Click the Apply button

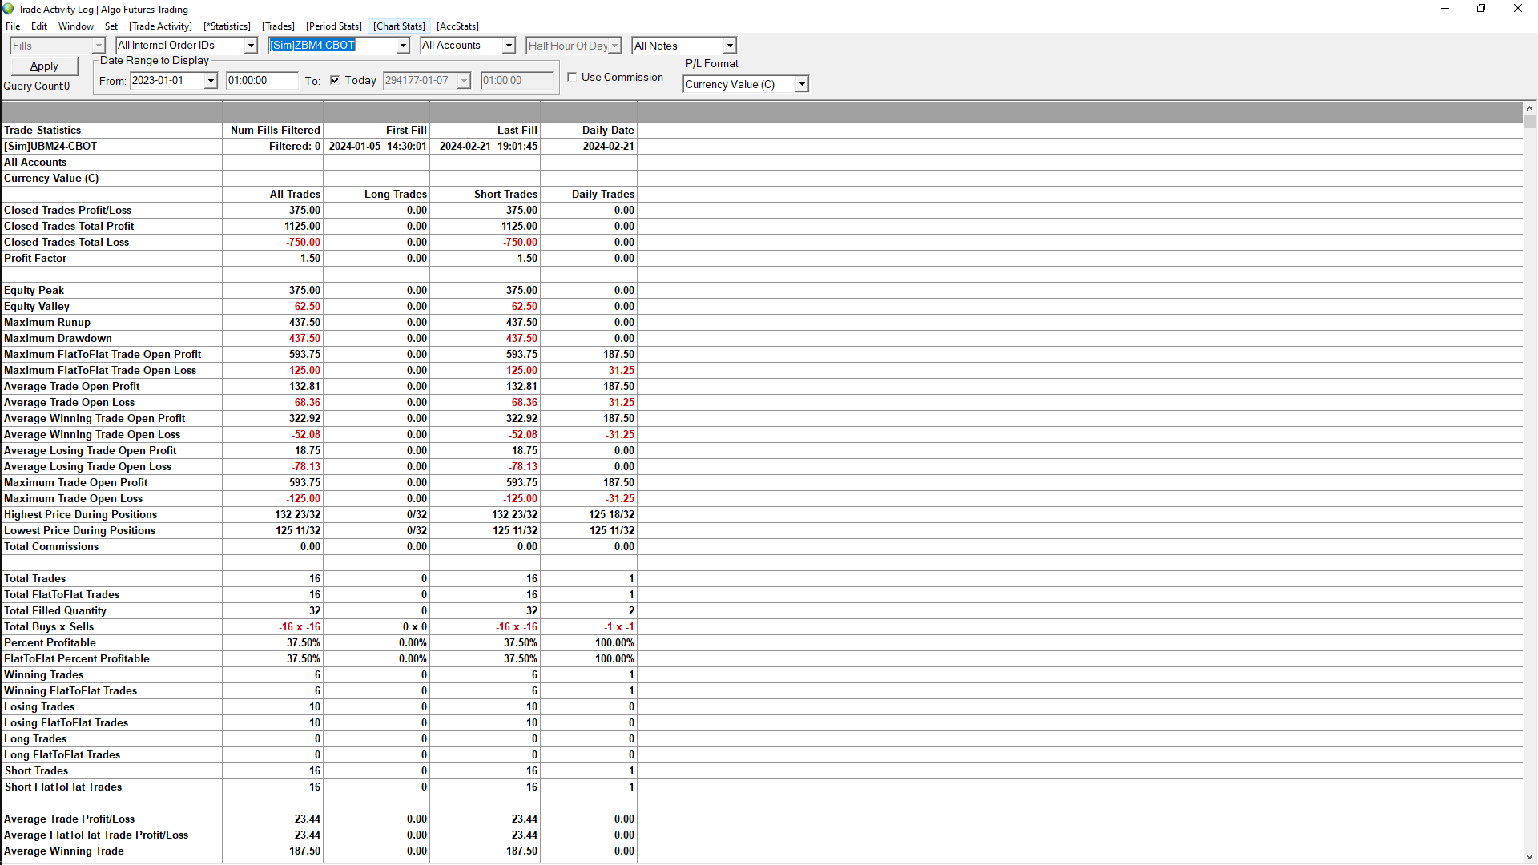44,66
